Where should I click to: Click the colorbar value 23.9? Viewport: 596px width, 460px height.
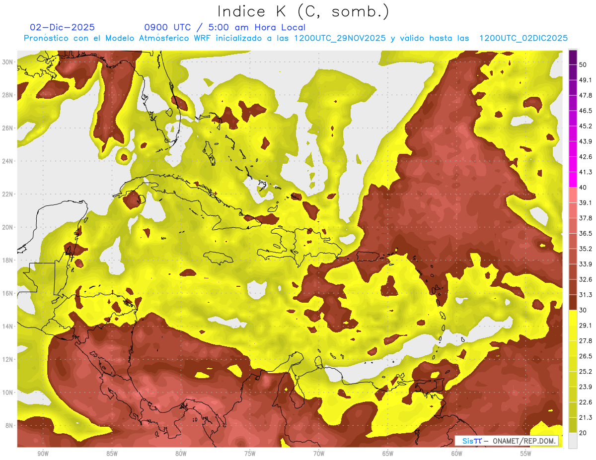pos(586,387)
